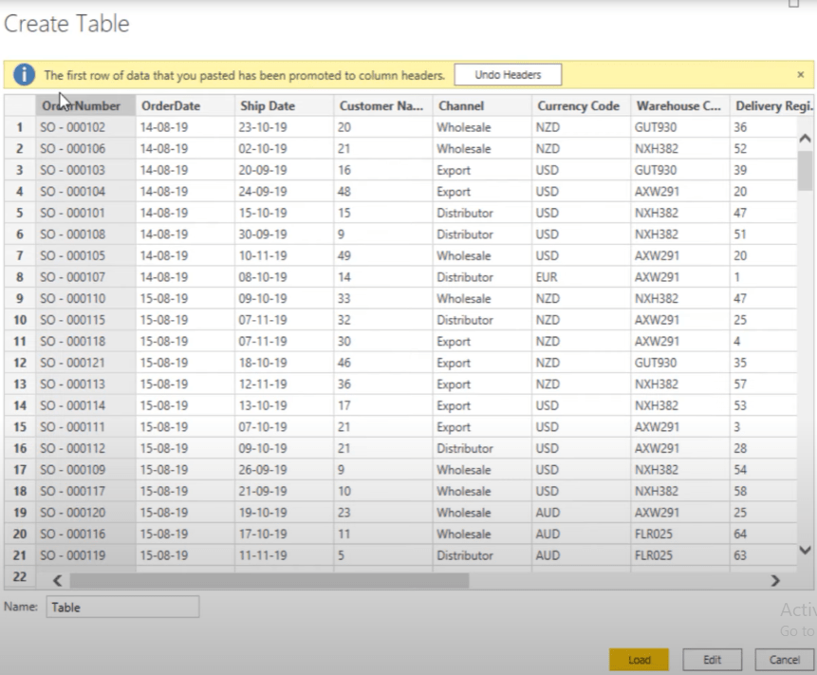This screenshot has height=675, width=817.
Task: Click ship date 10-11-19
Action: (x=284, y=255)
